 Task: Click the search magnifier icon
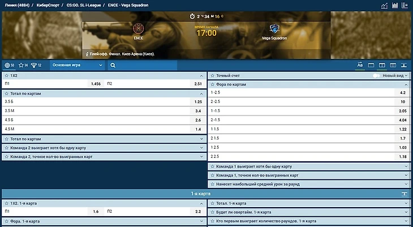coord(113,65)
